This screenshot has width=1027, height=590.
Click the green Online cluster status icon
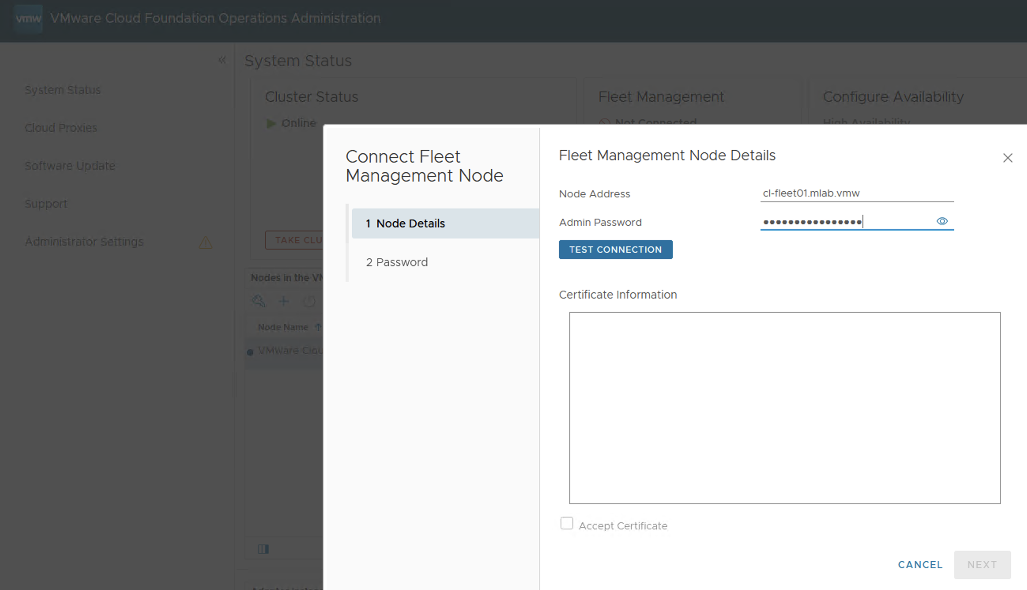tap(271, 123)
